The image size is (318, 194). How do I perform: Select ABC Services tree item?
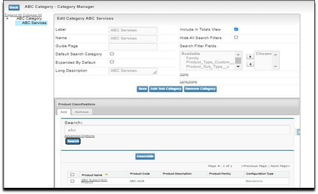coord(34,23)
